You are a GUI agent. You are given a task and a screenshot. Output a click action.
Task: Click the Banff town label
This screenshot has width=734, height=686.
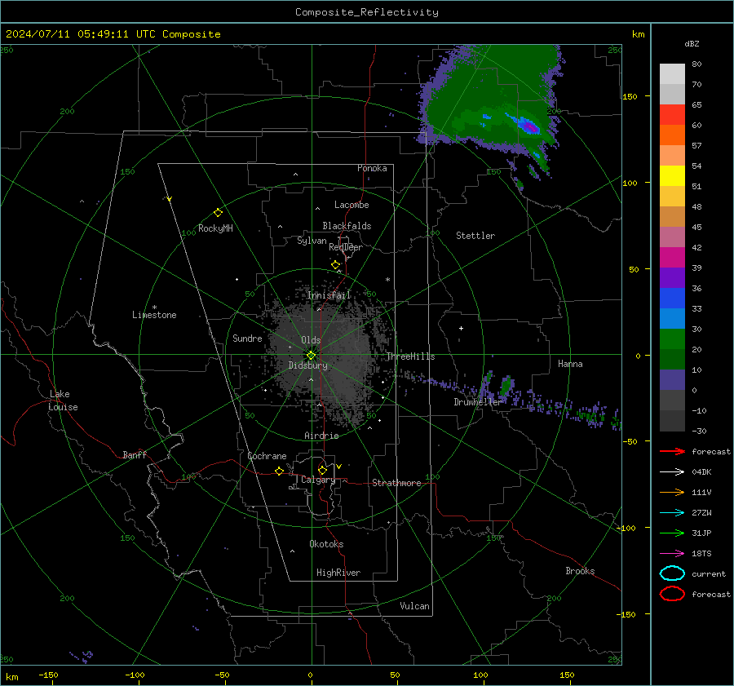click(135, 454)
